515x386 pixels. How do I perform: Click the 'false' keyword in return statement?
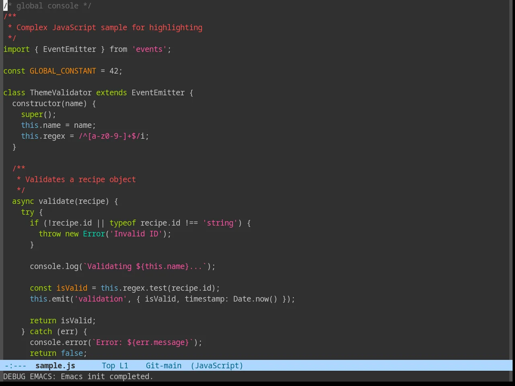click(72, 353)
